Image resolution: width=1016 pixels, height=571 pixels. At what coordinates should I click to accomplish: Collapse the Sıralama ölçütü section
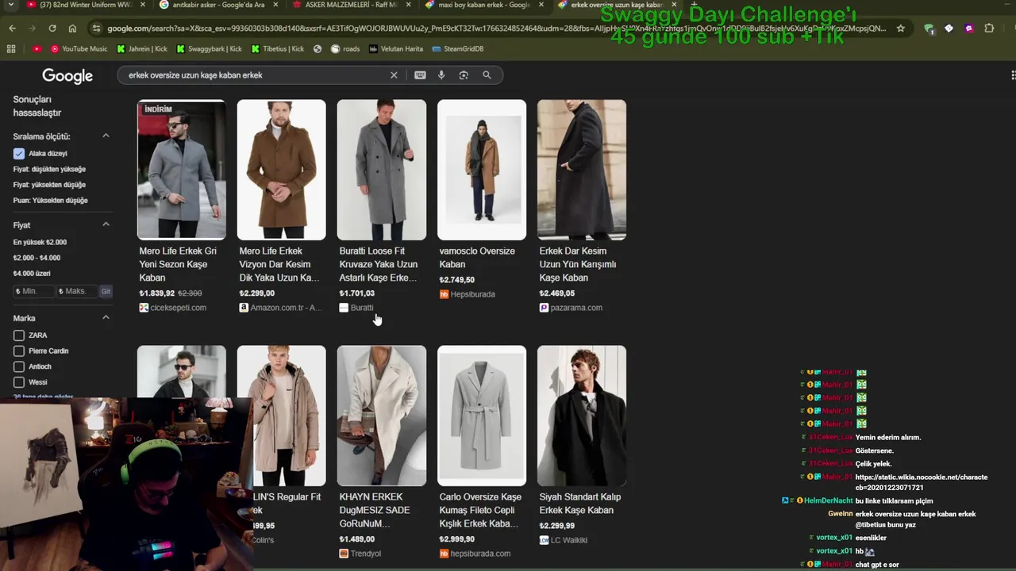[x=106, y=136]
